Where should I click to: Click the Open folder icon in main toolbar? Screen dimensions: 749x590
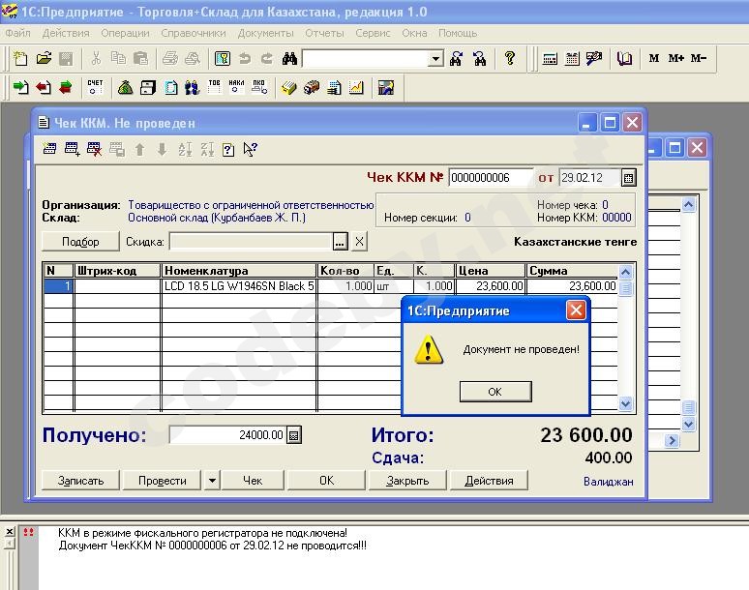click(x=44, y=58)
